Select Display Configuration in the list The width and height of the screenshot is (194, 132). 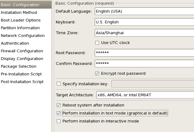tap(26, 58)
